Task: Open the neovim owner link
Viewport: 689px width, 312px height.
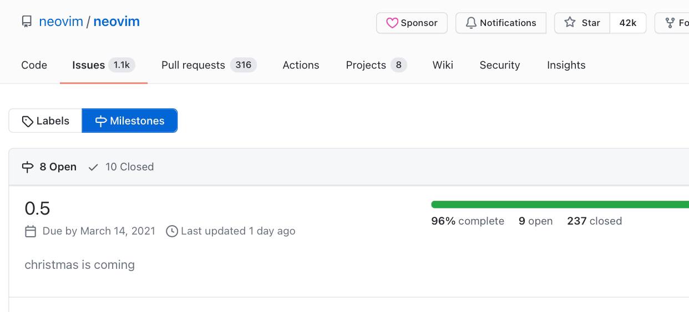Action: [x=61, y=22]
